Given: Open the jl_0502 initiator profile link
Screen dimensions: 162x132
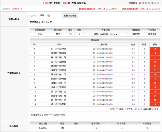Looking at the screenshot, I should point(33,16).
